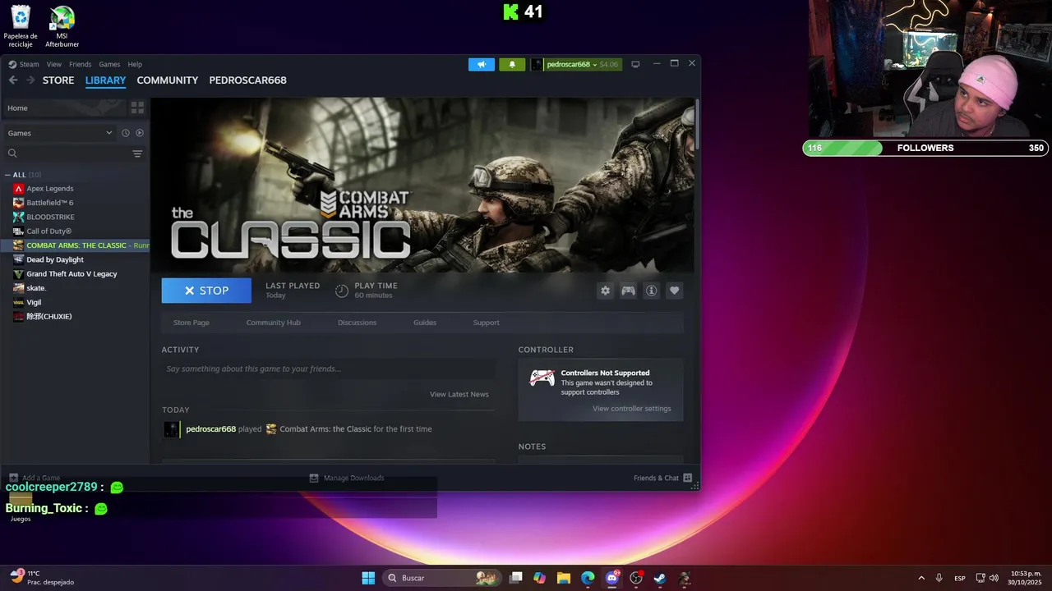Click View Latest News
This screenshot has width=1052, height=591.
pos(459,394)
